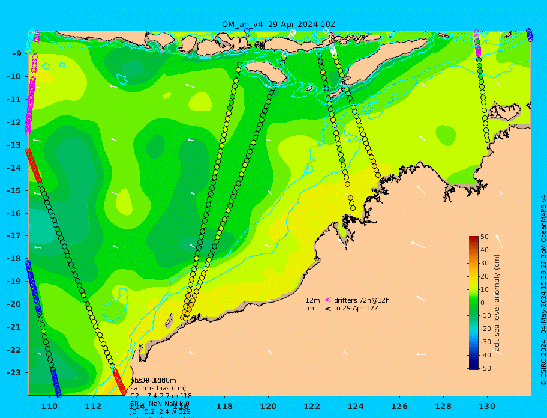This screenshot has height=418, width=547.
Task: Click latitude axis label -17
Action: pos(14,236)
